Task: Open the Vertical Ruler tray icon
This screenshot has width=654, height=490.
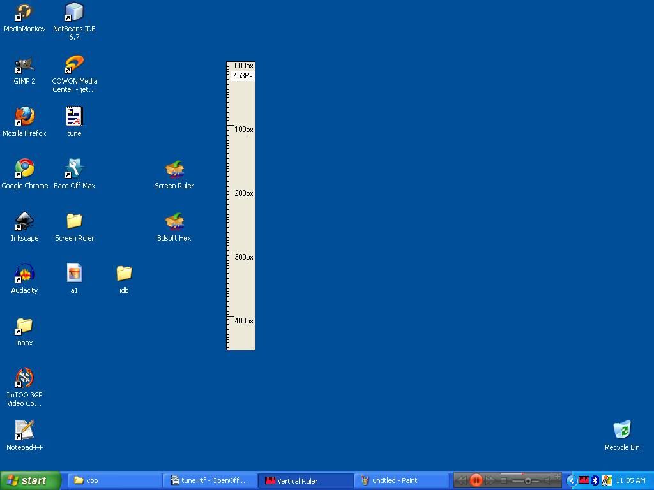Action: 583,480
